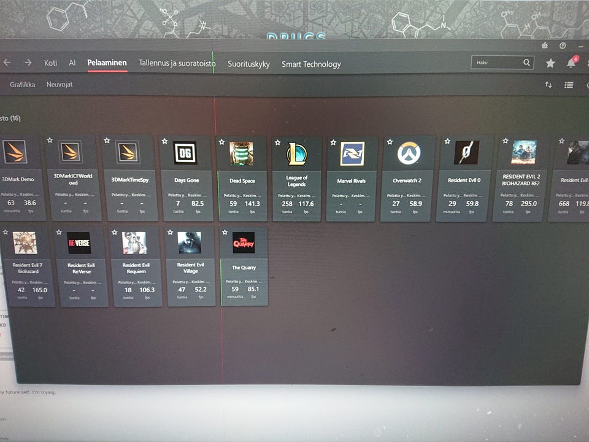Screen dimensions: 589x442
Task: Click the Dead Space title text
Action: 242,180
